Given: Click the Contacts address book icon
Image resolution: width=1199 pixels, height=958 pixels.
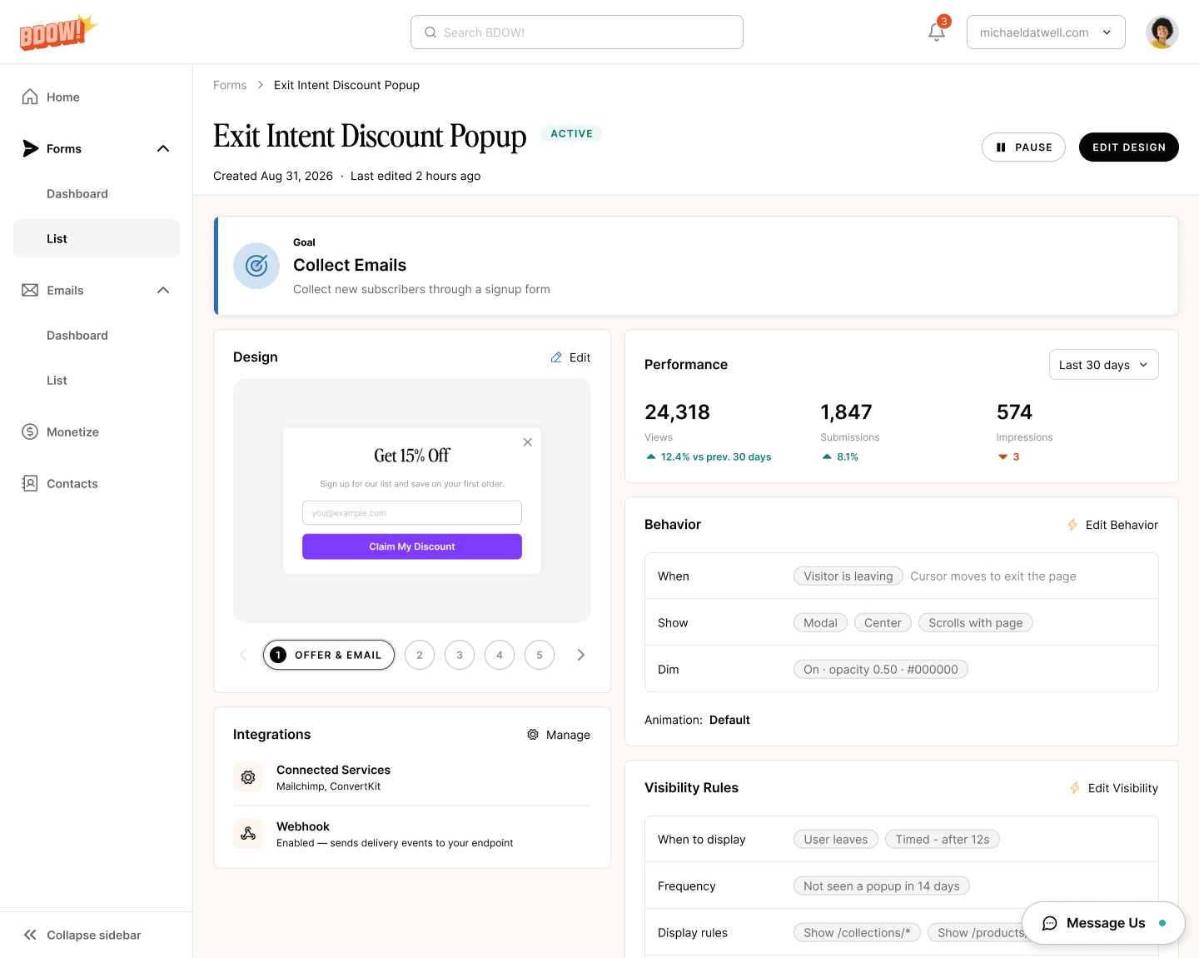Looking at the screenshot, I should 30,483.
